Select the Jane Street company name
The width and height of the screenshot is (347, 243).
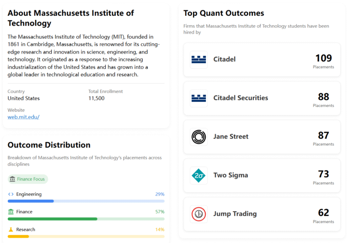click(231, 137)
